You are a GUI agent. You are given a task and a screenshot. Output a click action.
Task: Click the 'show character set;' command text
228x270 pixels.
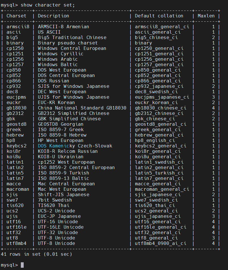pyautogui.click(x=48, y=5)
